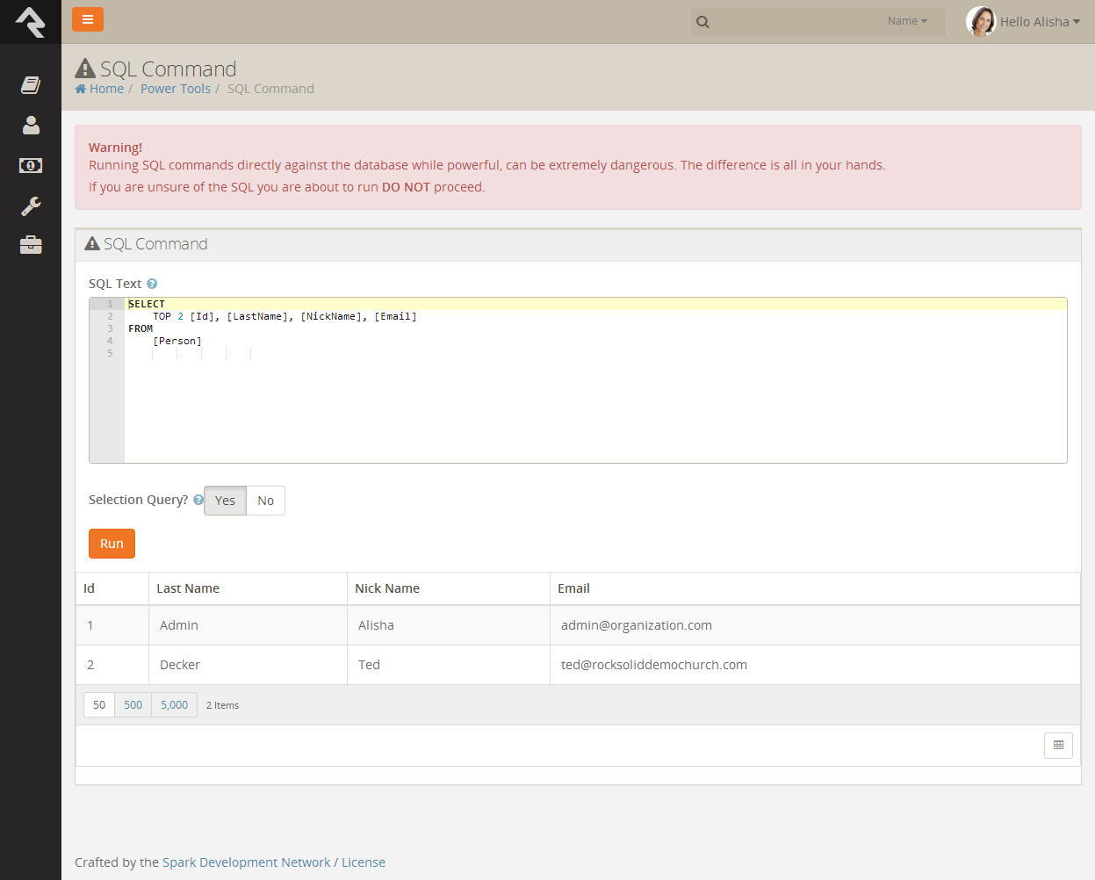Click the 2 Items count text

tap(222, 705)
